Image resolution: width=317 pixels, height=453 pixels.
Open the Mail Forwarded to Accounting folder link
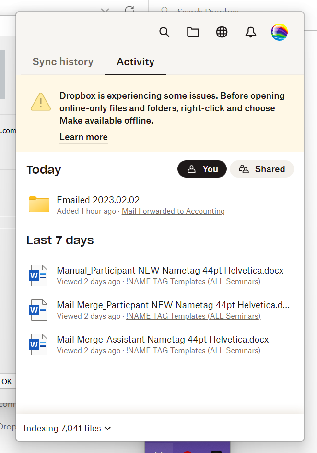click(173, 211)
